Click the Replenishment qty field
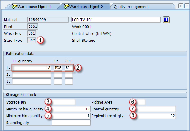The width and height of the screenshot is (190, 131). coord(156,116)
